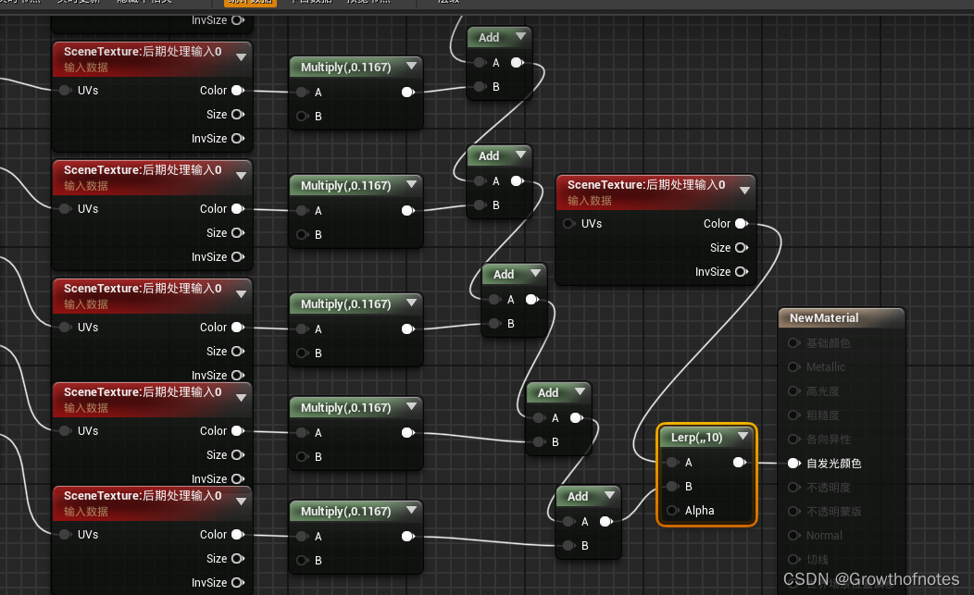Click output pin of the topmost Add node
Viewport: 974px width, 595px height.
(518, 63)
